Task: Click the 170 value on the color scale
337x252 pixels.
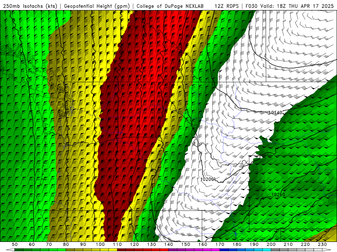Action: (x=220, y=244)
